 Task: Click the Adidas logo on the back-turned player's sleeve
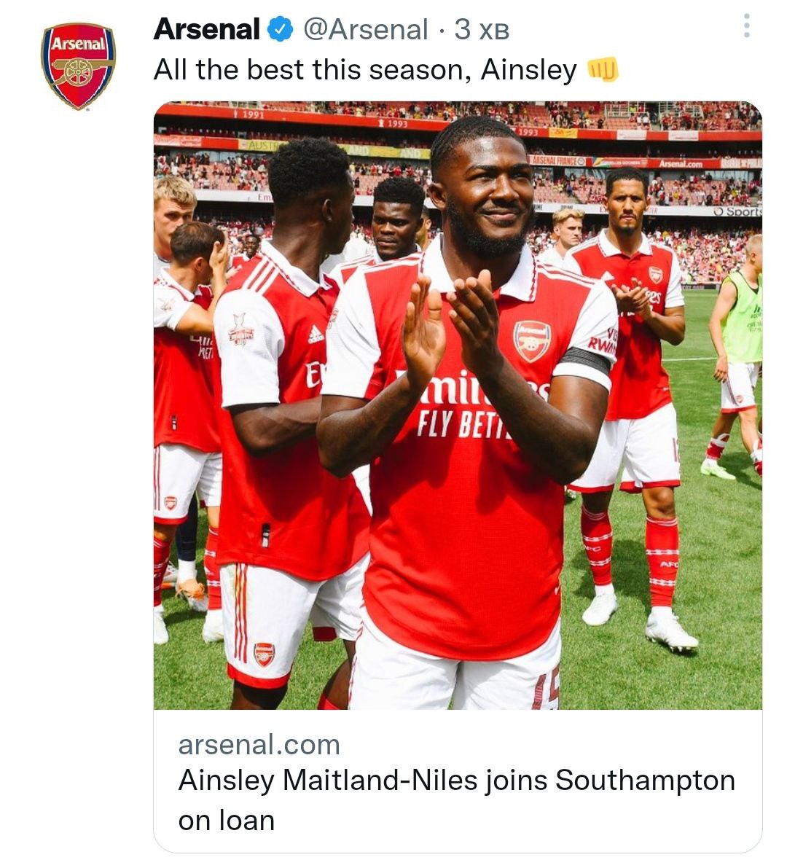tap(316, 335)
